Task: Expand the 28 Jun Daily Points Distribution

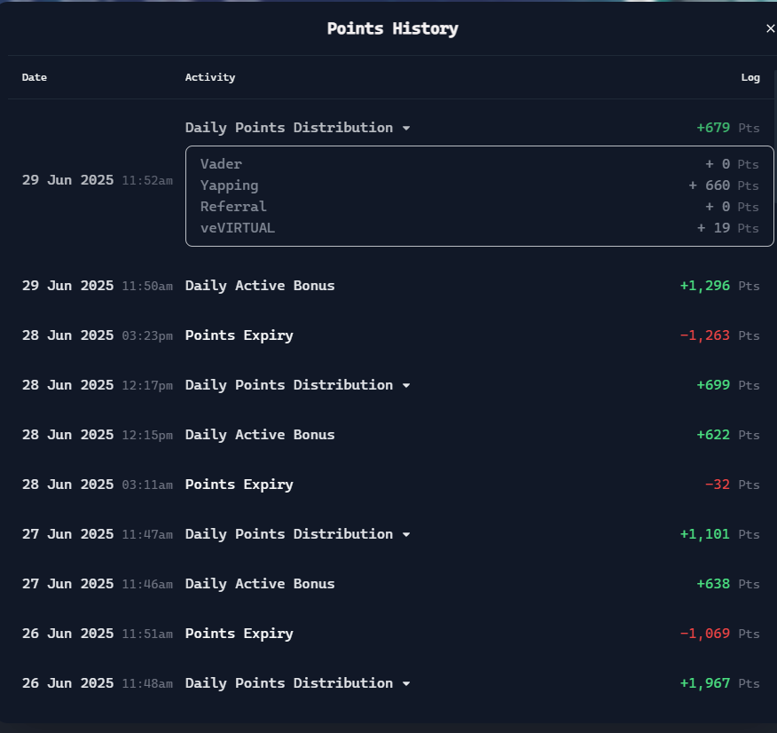Action: pyautogui.click(x=406, y=386)
